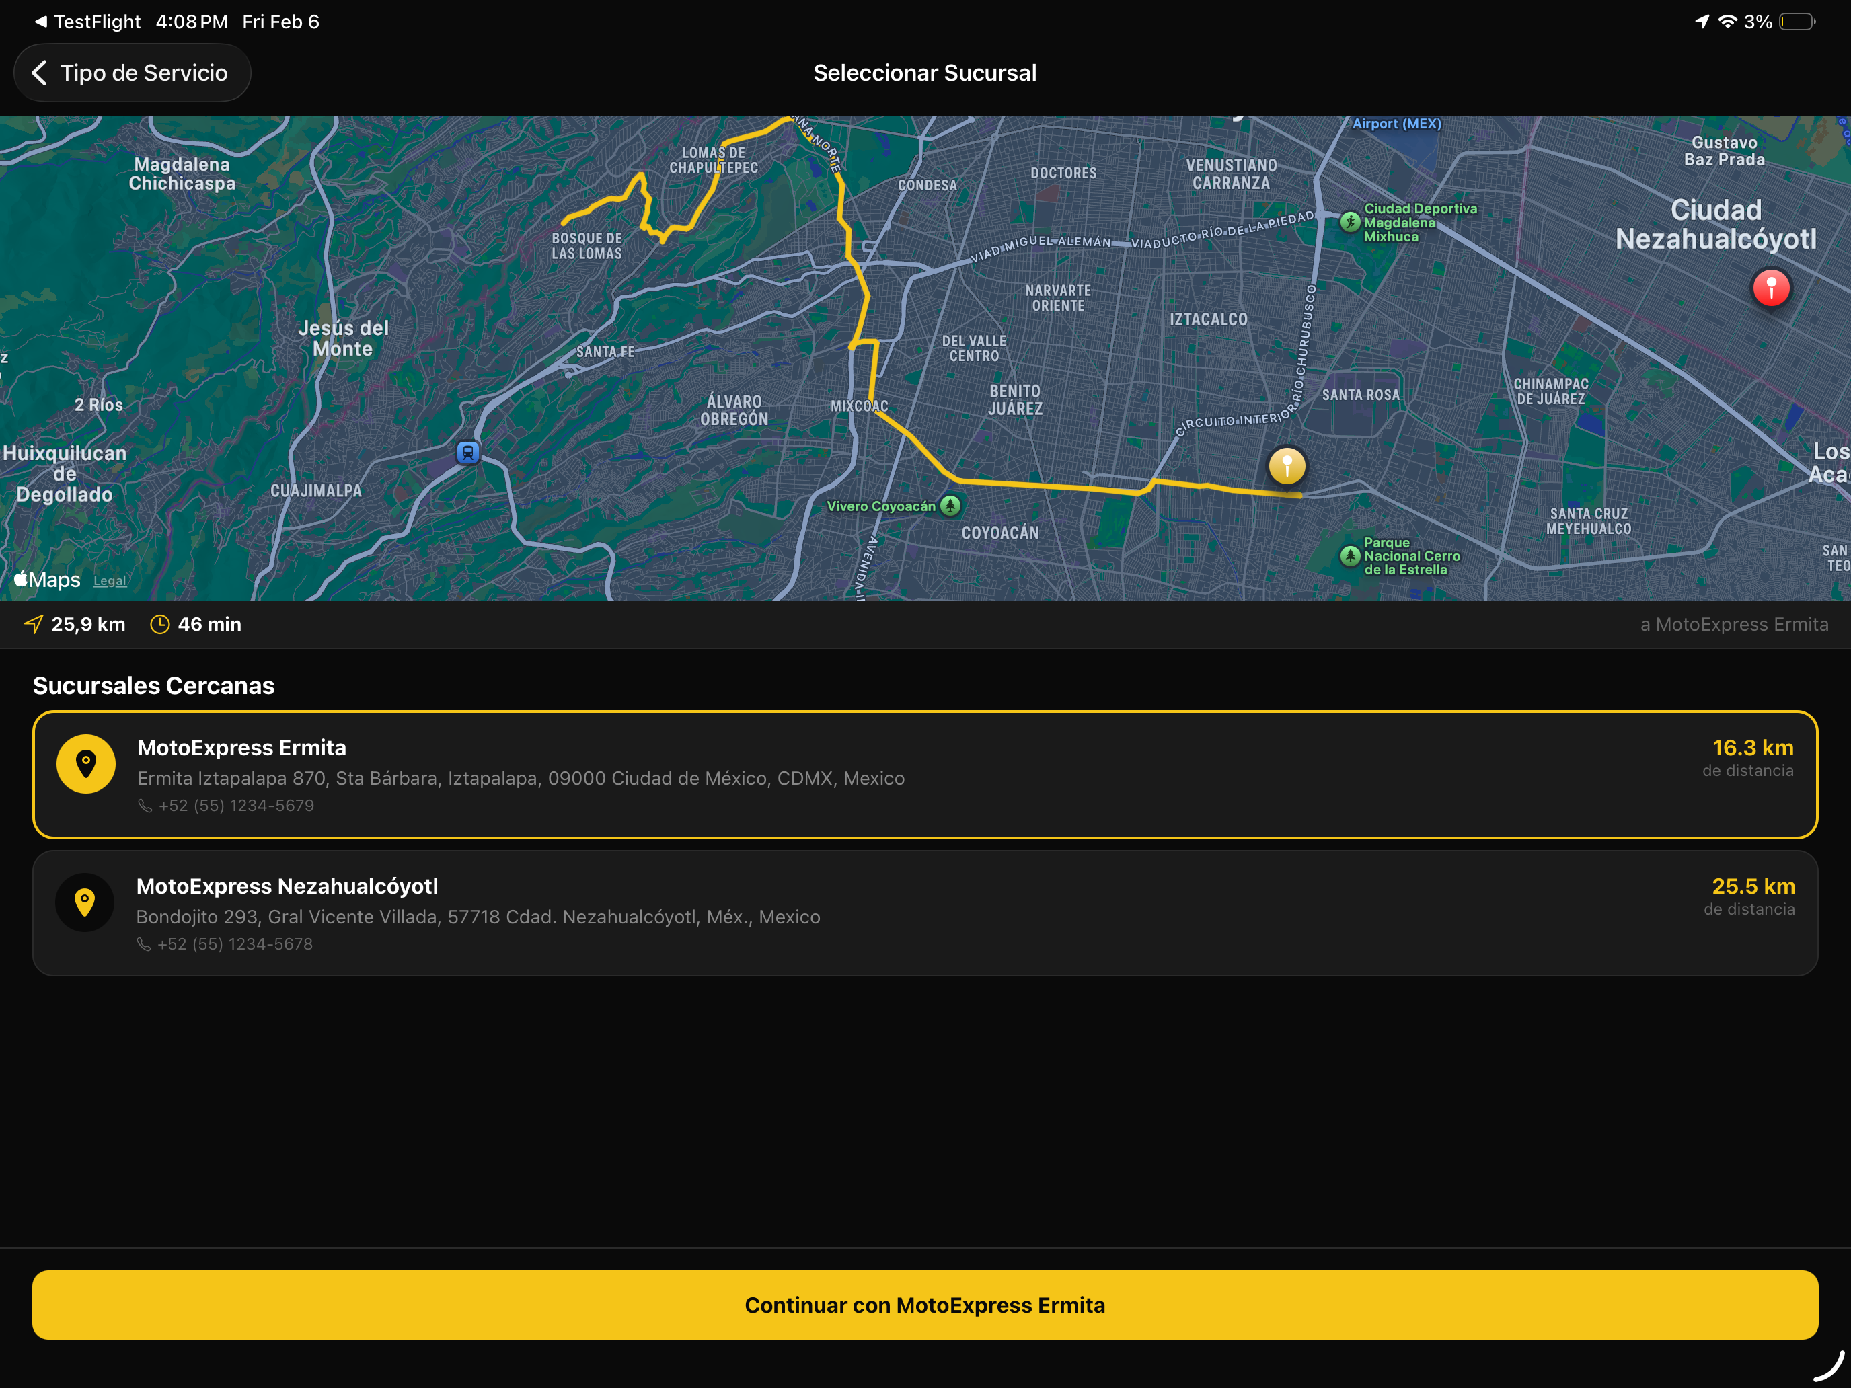Continue with MotoExpress Ermita
This screenshot has width=1851, height=1388.
(x=925, y=1305)
